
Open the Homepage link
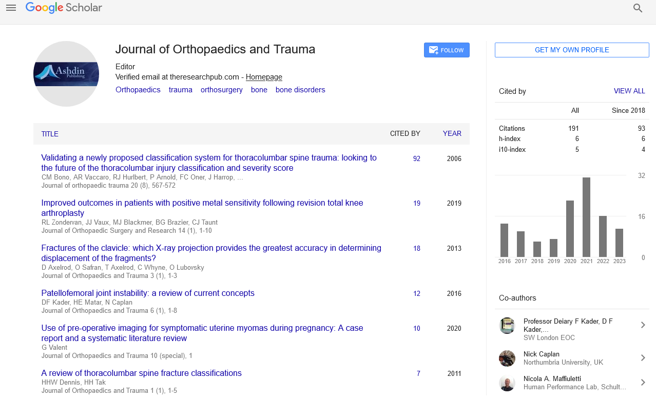[264, 77]
